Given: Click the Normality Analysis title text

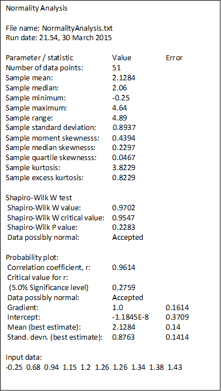Looking at the screenshot, I should (36, 8).
